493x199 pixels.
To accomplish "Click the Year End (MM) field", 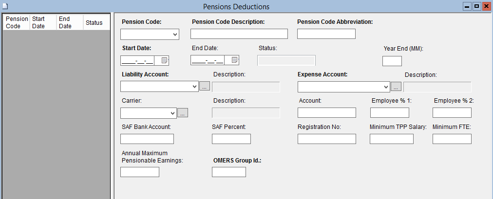I will [x=392, y=61].
